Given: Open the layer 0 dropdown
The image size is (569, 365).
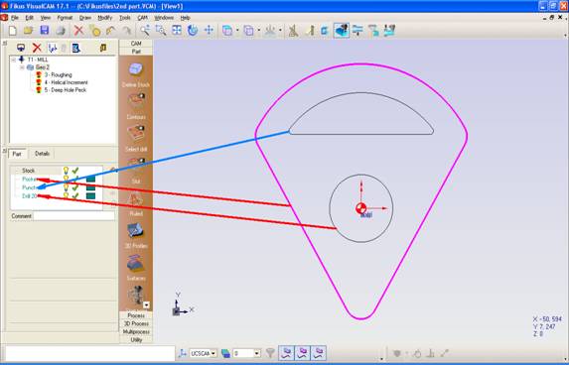Looking at the screenshot, I should [257, 353].
